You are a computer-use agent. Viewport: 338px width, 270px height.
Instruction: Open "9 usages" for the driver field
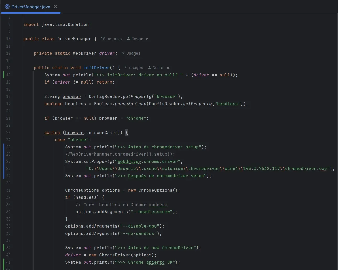tap(131, 53)
